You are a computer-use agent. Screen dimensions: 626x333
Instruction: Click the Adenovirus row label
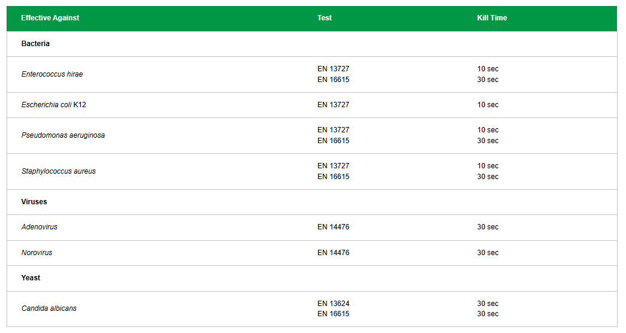[x=40, y=227]
